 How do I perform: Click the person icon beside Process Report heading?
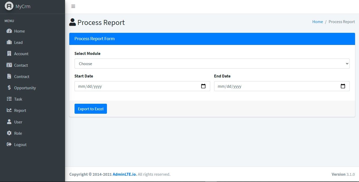[72, 22]
